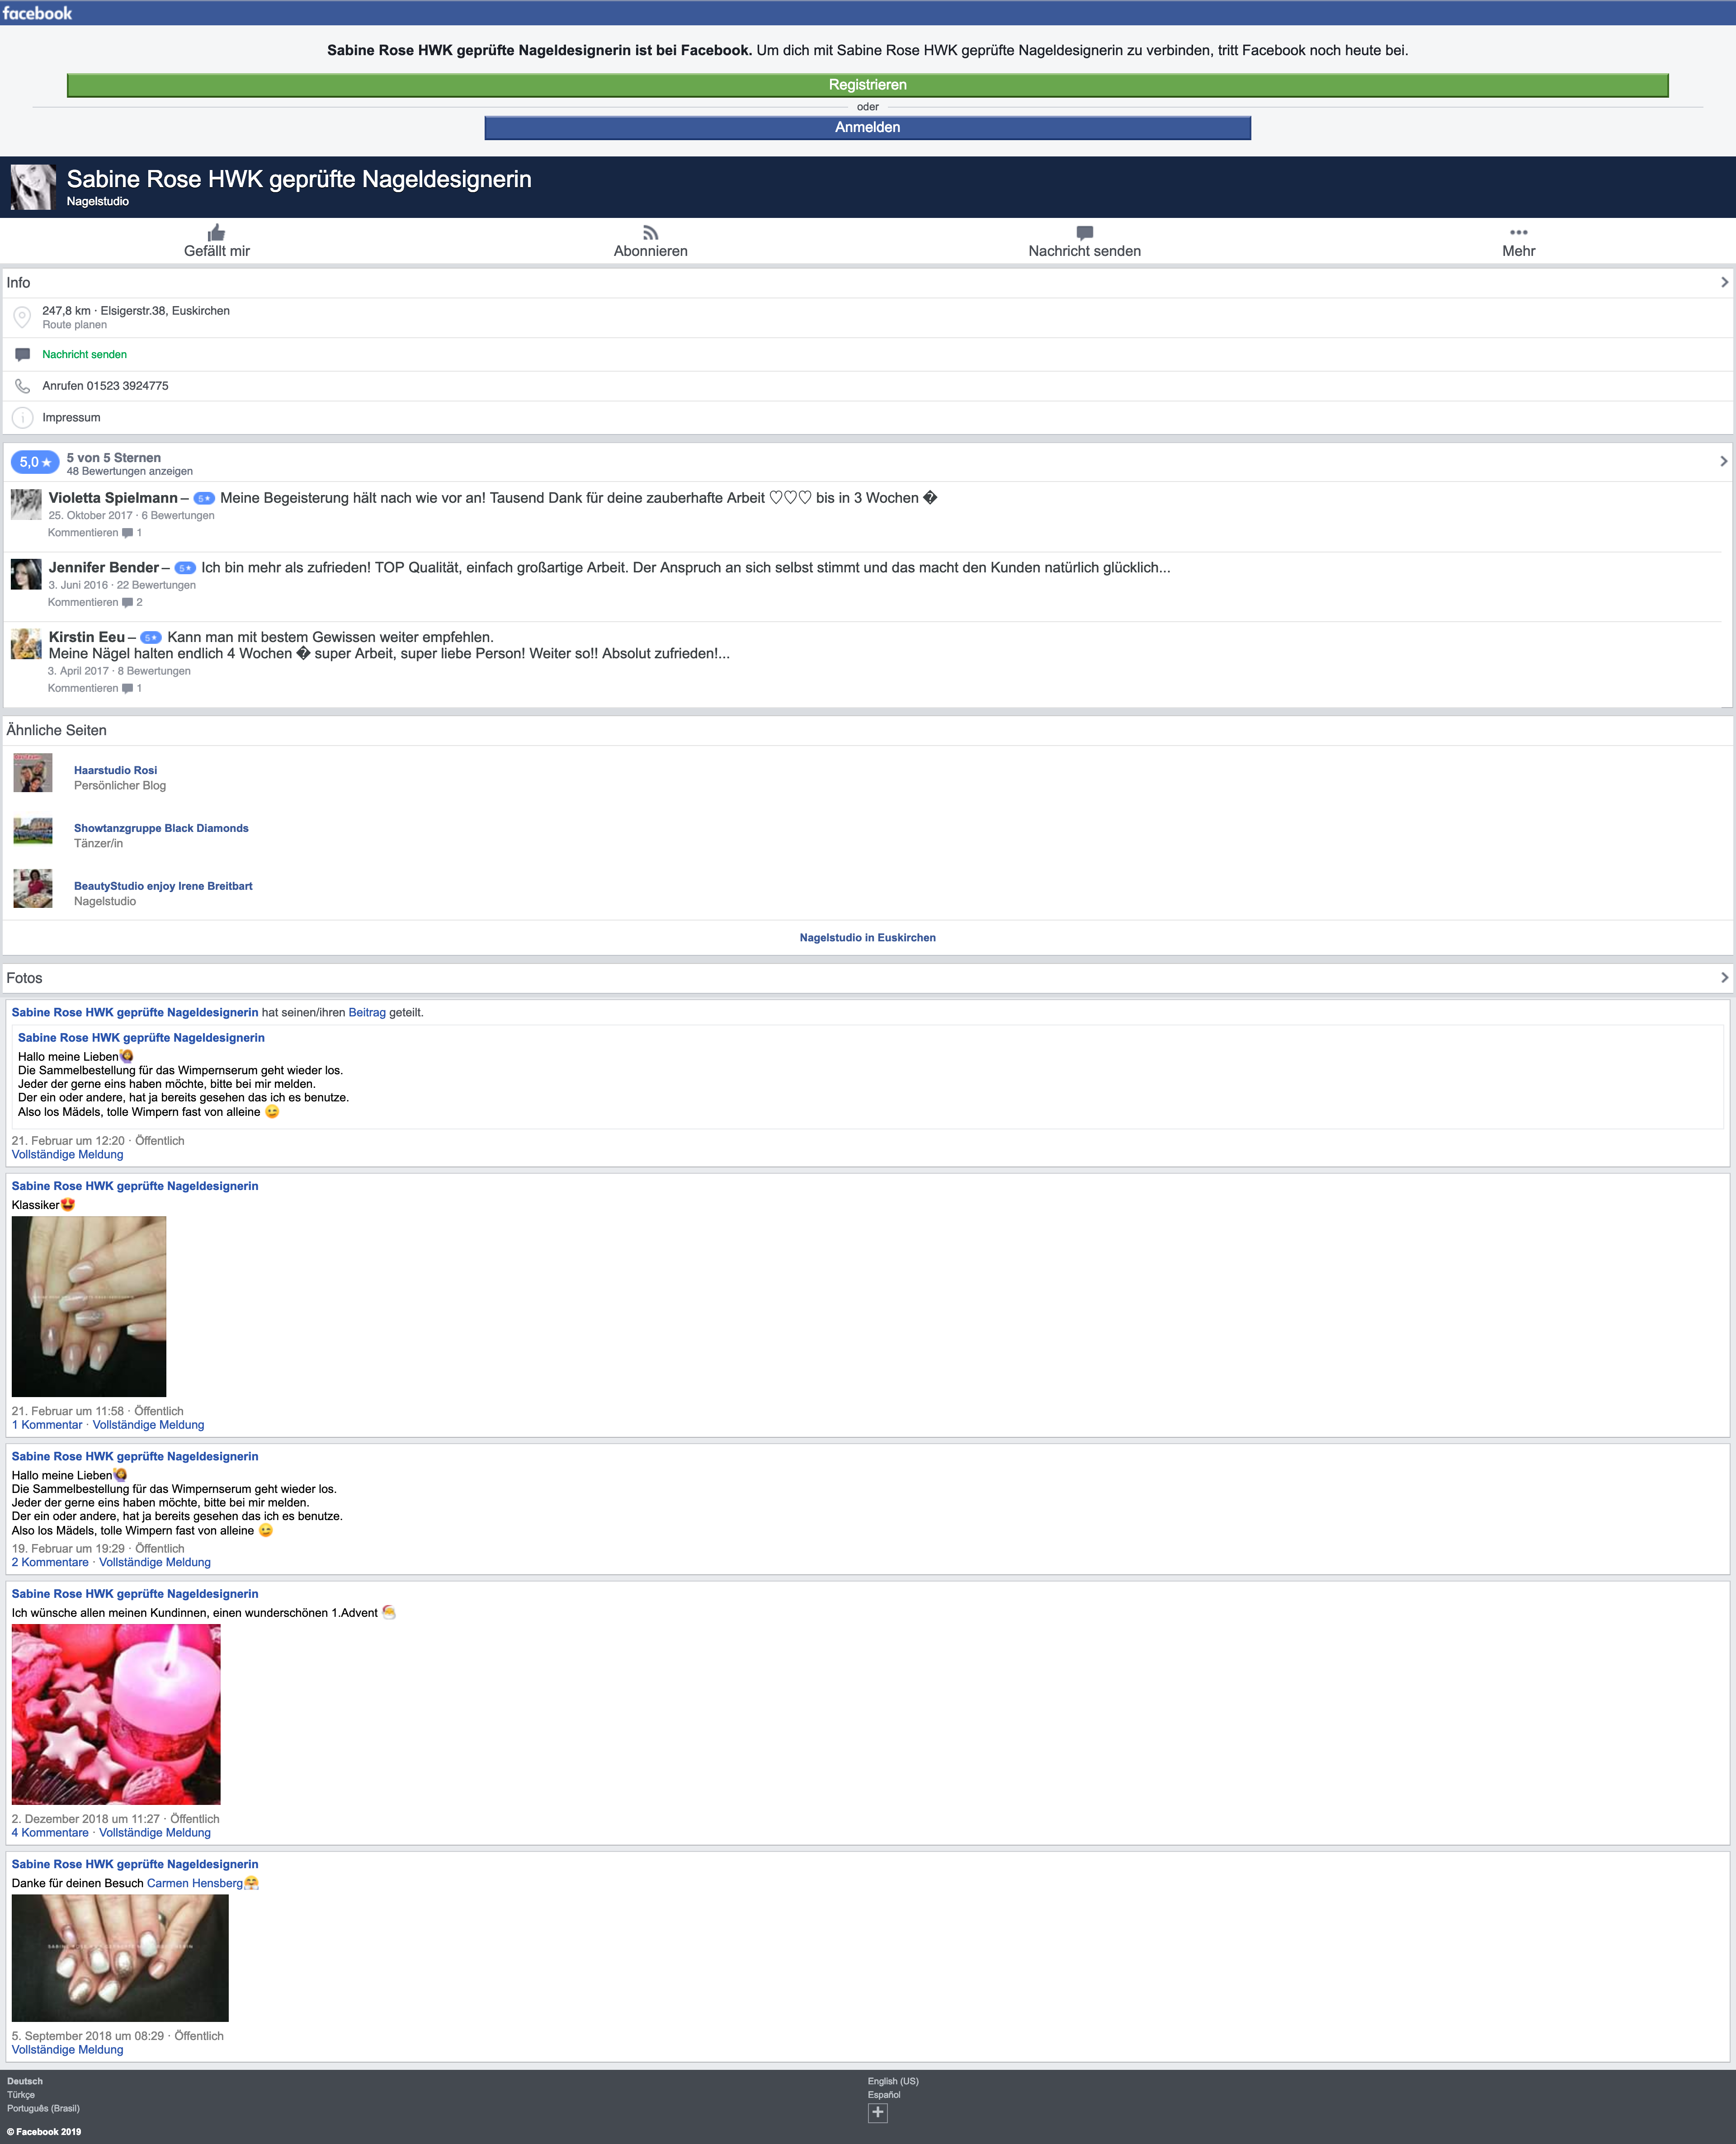Click the Gefällt mir thumbs-up icon

(216, 233)
